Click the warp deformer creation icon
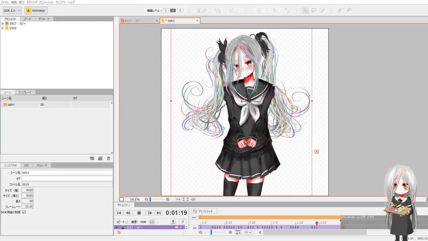 259,10
